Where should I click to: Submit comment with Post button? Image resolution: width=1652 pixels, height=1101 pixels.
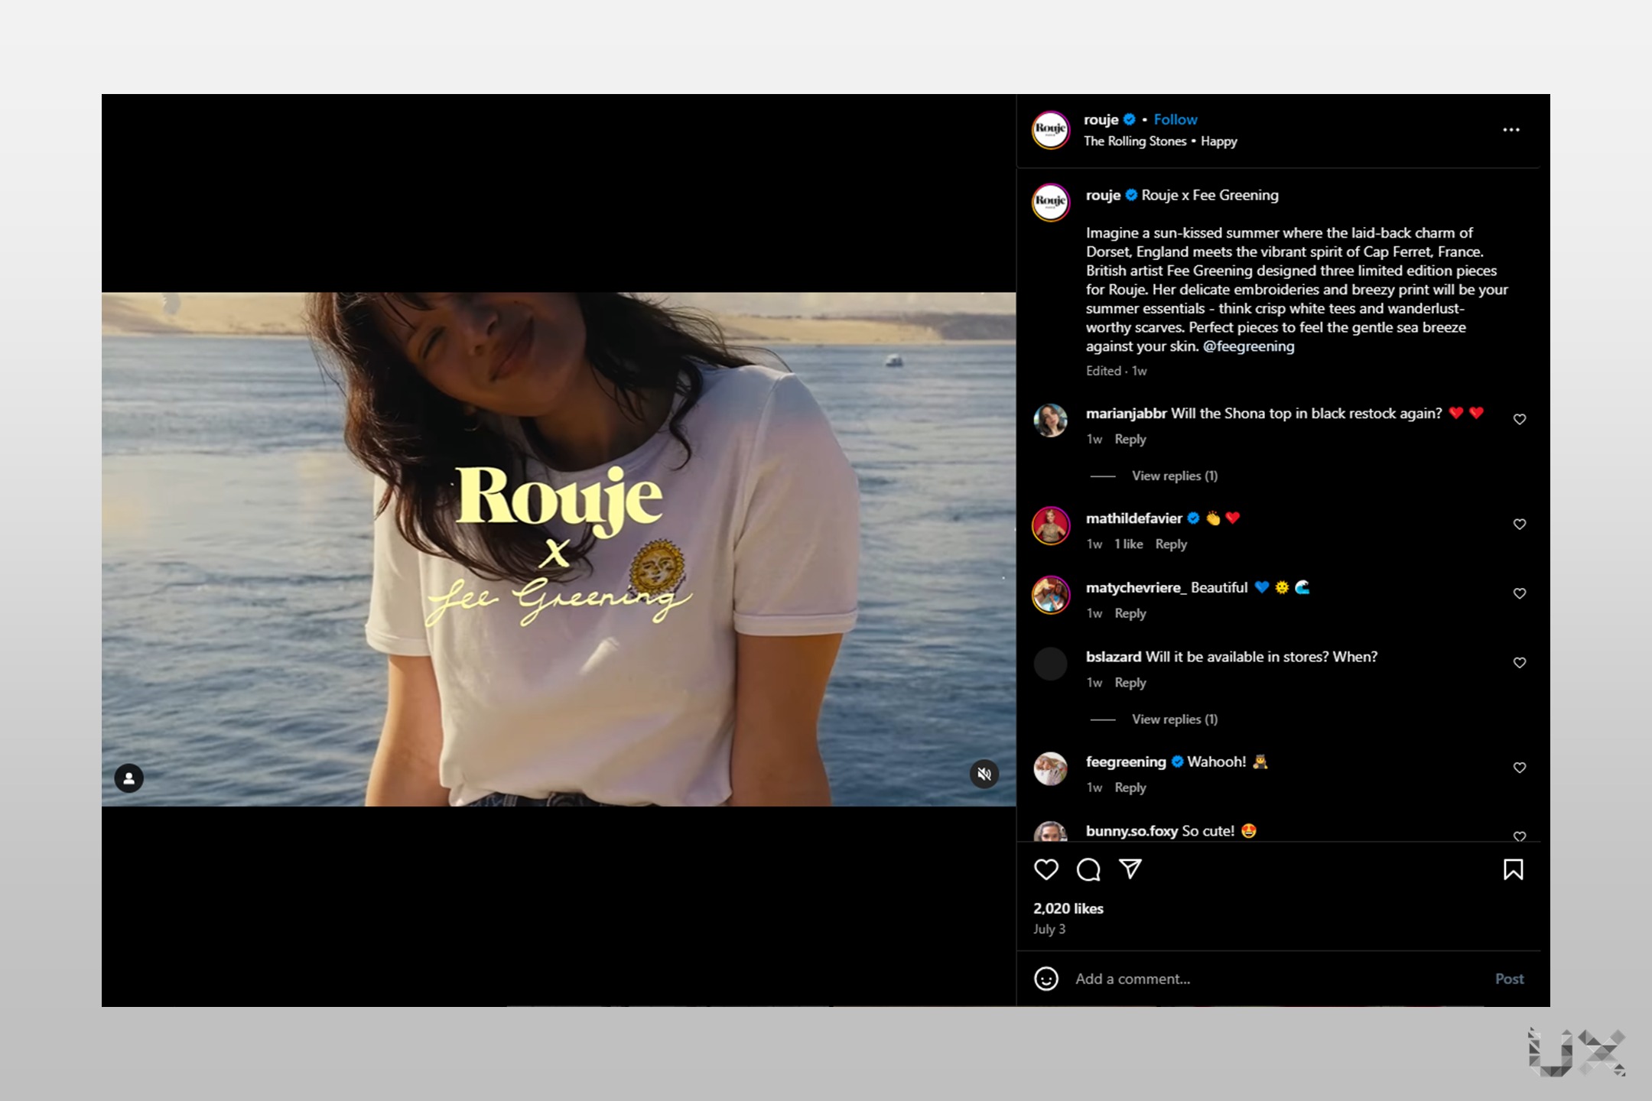[x=1509, y=979]
